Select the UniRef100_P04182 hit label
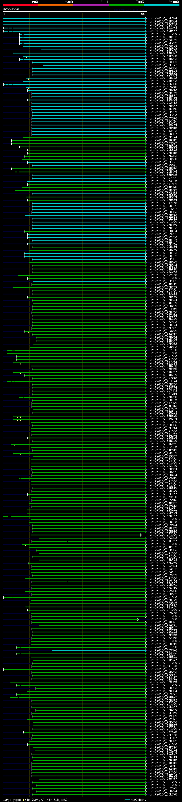The image size is (182, 802). (163, 569)
